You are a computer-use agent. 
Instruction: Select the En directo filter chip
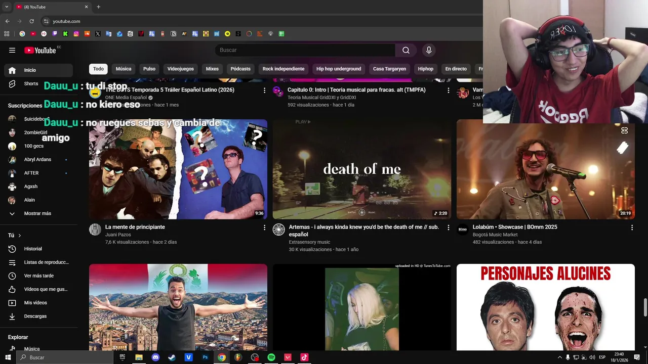pyautogui.click(x=456, y=69)
